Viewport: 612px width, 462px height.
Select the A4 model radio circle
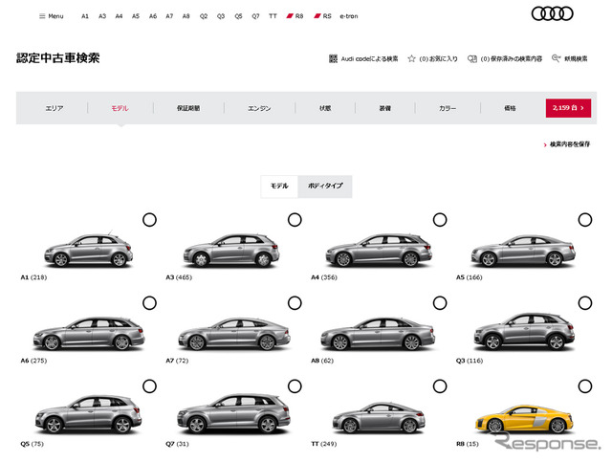click(x=440, y=220)
